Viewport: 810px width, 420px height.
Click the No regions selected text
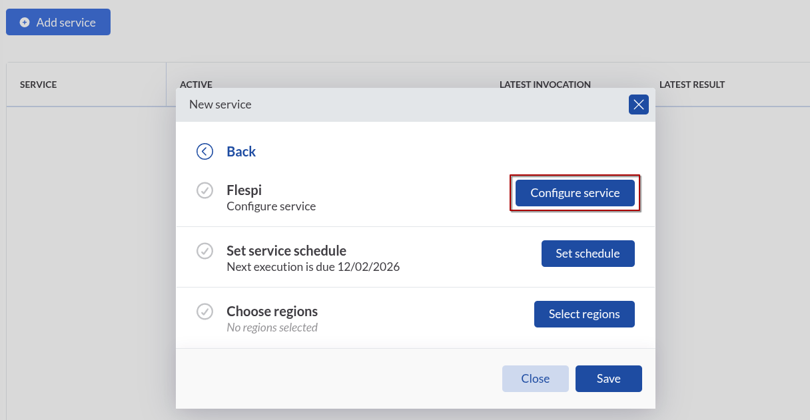click(272, 327)
